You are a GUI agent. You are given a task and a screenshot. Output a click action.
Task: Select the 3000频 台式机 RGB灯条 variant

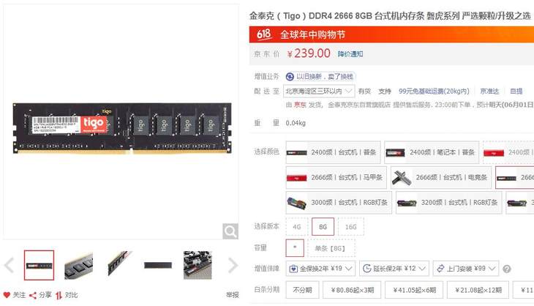tap(339, 202)
